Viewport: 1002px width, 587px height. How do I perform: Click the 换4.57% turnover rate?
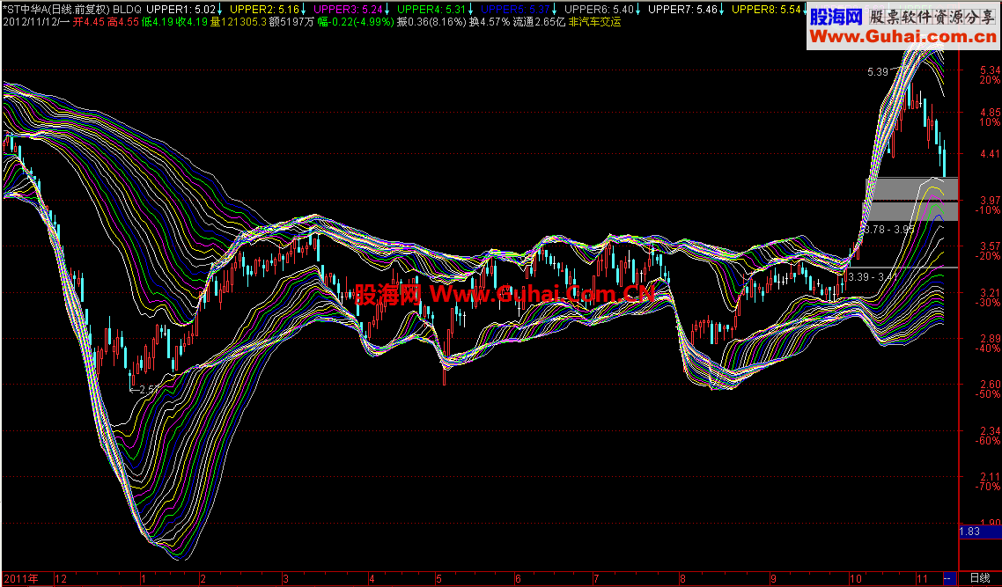pos(490,22)
